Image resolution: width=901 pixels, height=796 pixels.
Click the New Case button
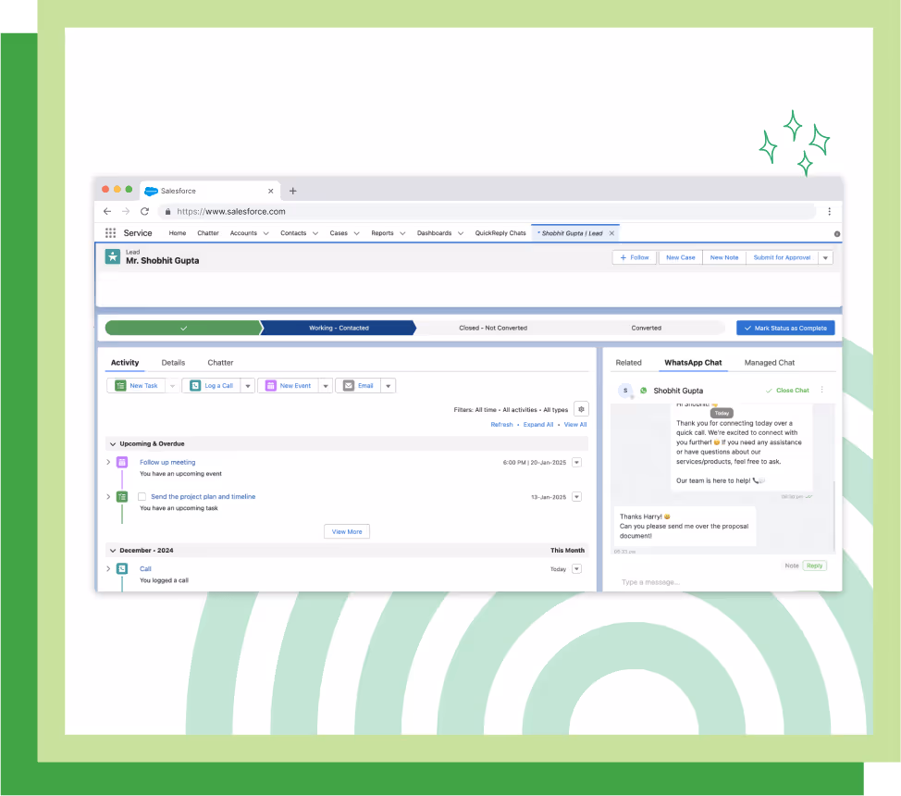click(680, 257)
